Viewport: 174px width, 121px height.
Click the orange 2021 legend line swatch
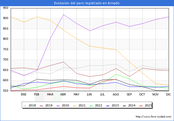(x=75, y=105)
